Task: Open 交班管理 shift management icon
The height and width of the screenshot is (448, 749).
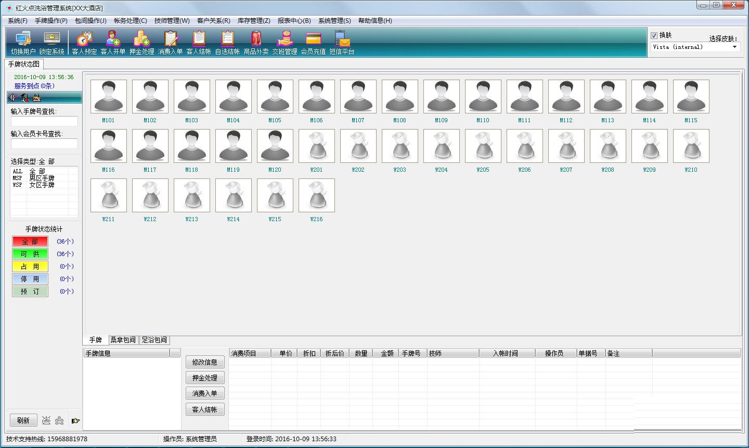Action: click(x=285, y=42)
